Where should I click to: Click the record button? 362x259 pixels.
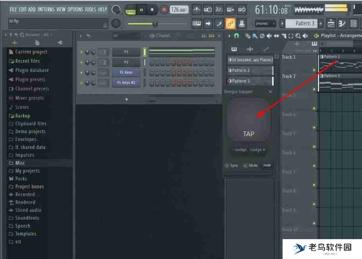tap(164, 10)
